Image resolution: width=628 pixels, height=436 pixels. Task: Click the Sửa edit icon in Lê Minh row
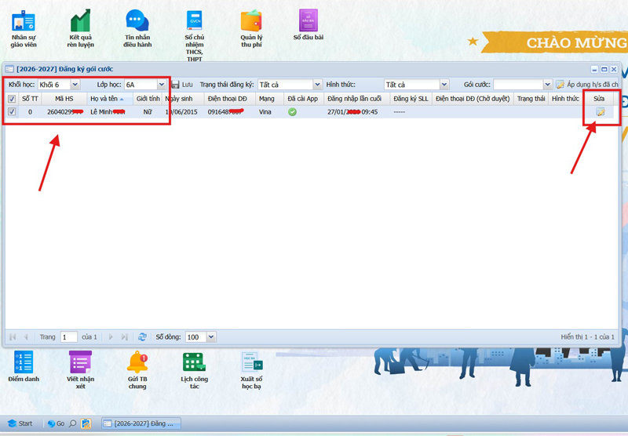point(600,112)
